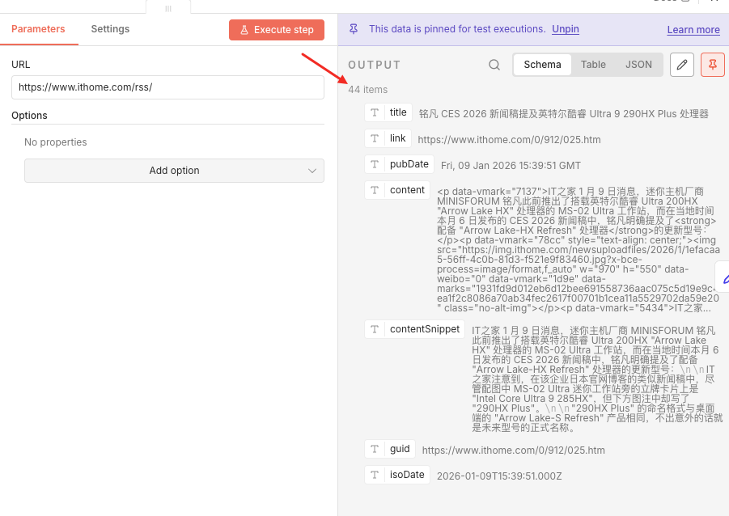This screenshot has height=516, width=729.
Task: Click the contentSnippet schema field pill
Action: 415,329
